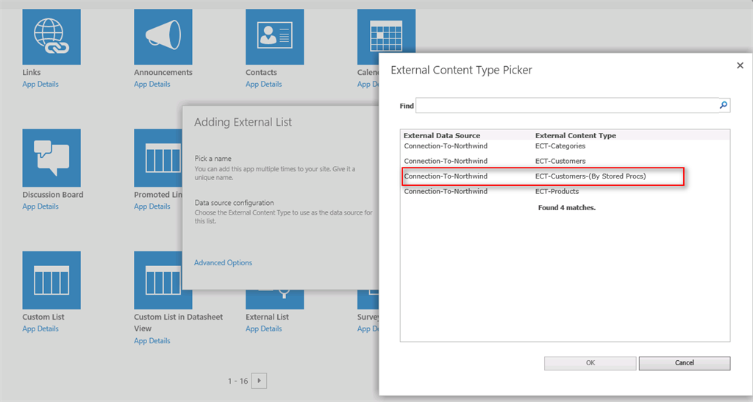This screenshot has height=402, width=753.
Task: Go to the next page of apps
Action: [x=259, y=381]
